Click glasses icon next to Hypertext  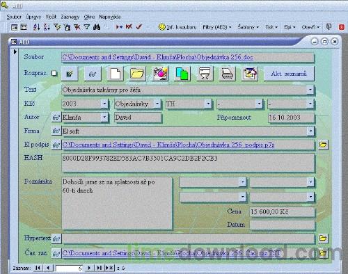(x=56, y=239)
